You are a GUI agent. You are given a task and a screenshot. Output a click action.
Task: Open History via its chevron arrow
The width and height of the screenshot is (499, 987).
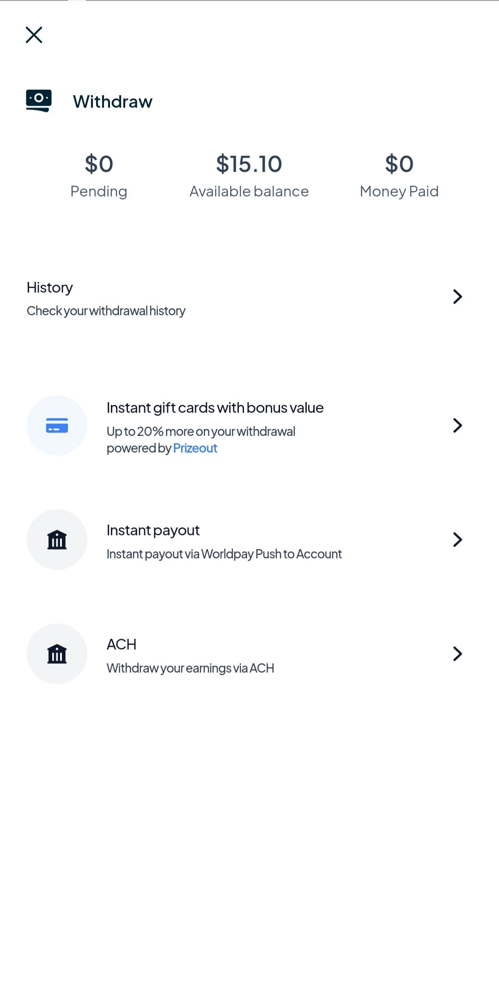pyautogui.click(x=457, y=297)
